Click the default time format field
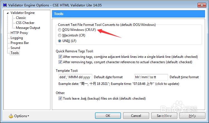This screenshot has height=123, width=209. tap(151, 77)
